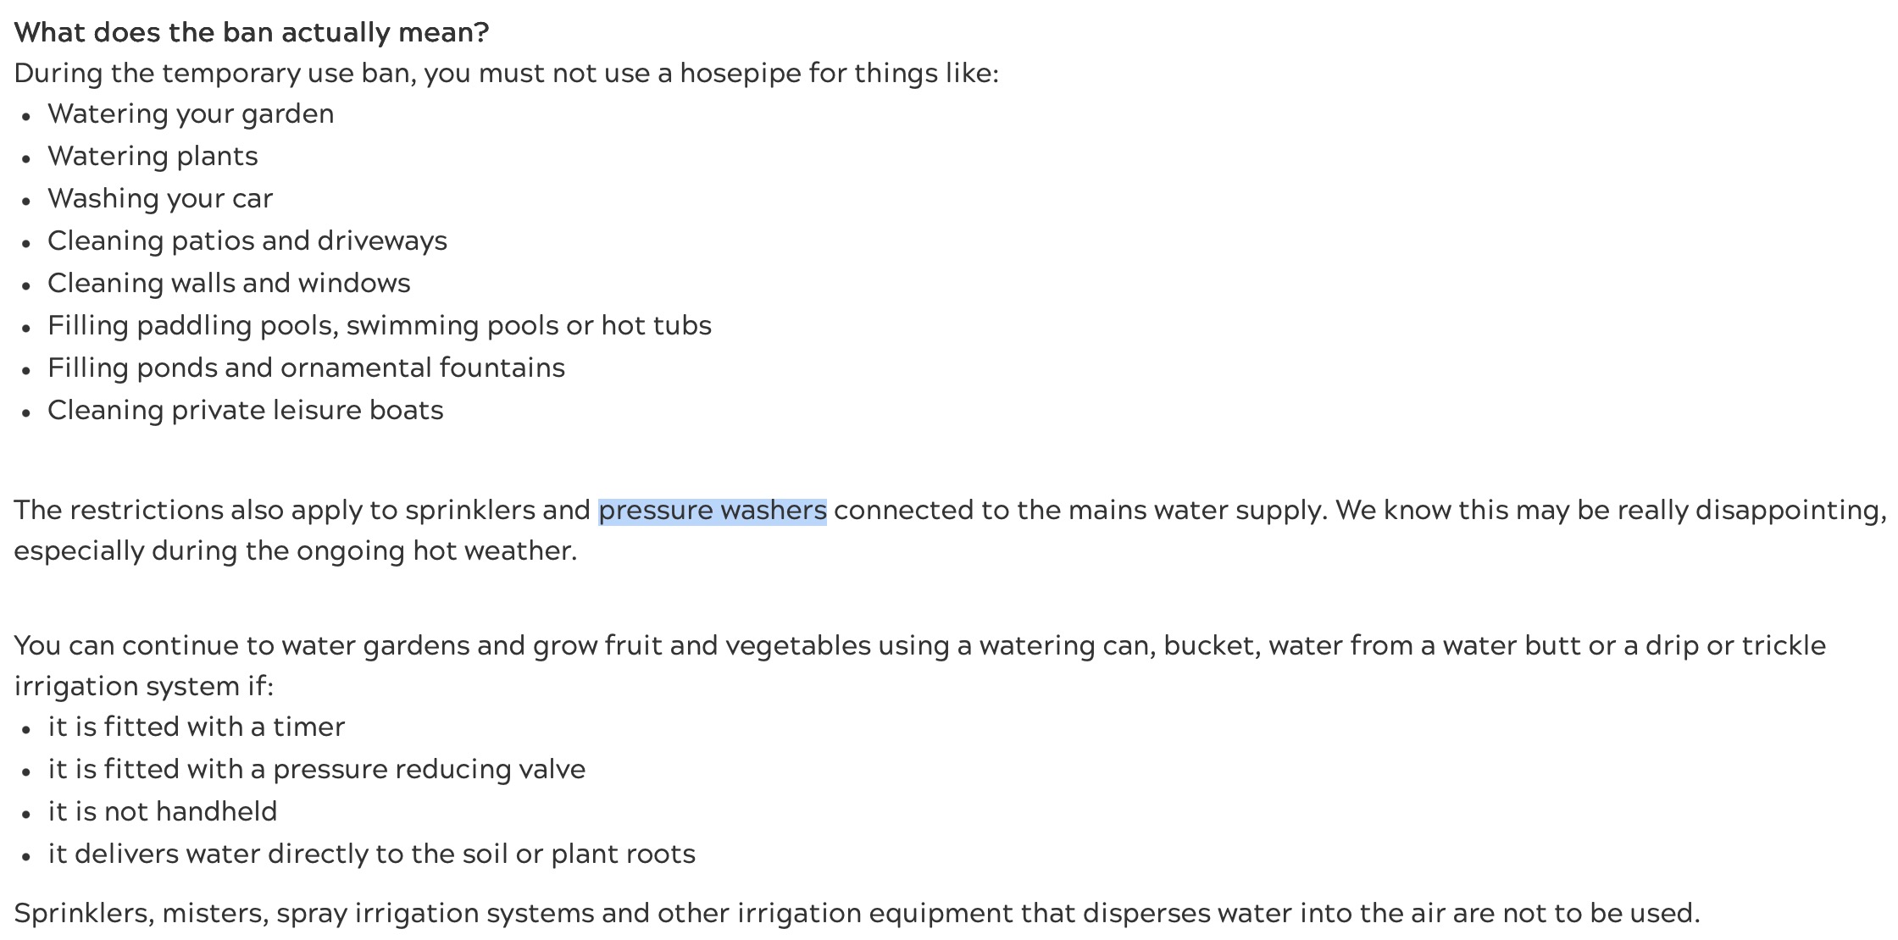Click 'You can continue to water gardens' paragraph
This screenshot has height=940, width=1898.
(x=920, y=666)
